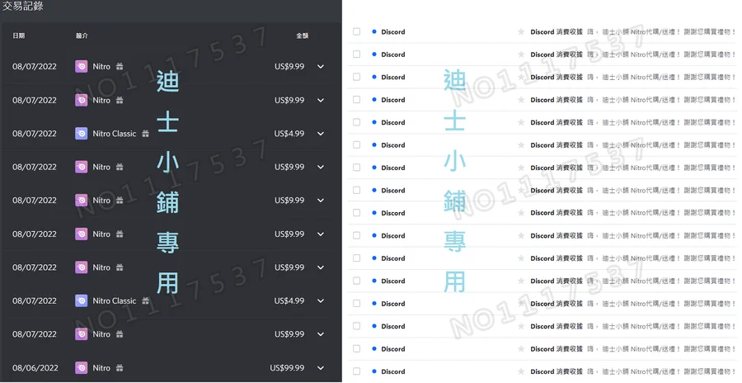The height and width of the screenshot is (383, 742).
Task: Star the topmost Discord email
Action: [520, 32]
